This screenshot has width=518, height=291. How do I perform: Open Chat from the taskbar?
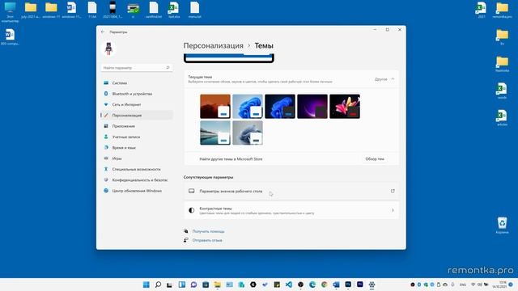[193, 285]
